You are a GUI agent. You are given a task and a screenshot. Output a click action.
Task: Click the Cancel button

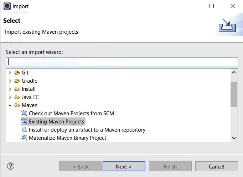[x=217, y=166]
